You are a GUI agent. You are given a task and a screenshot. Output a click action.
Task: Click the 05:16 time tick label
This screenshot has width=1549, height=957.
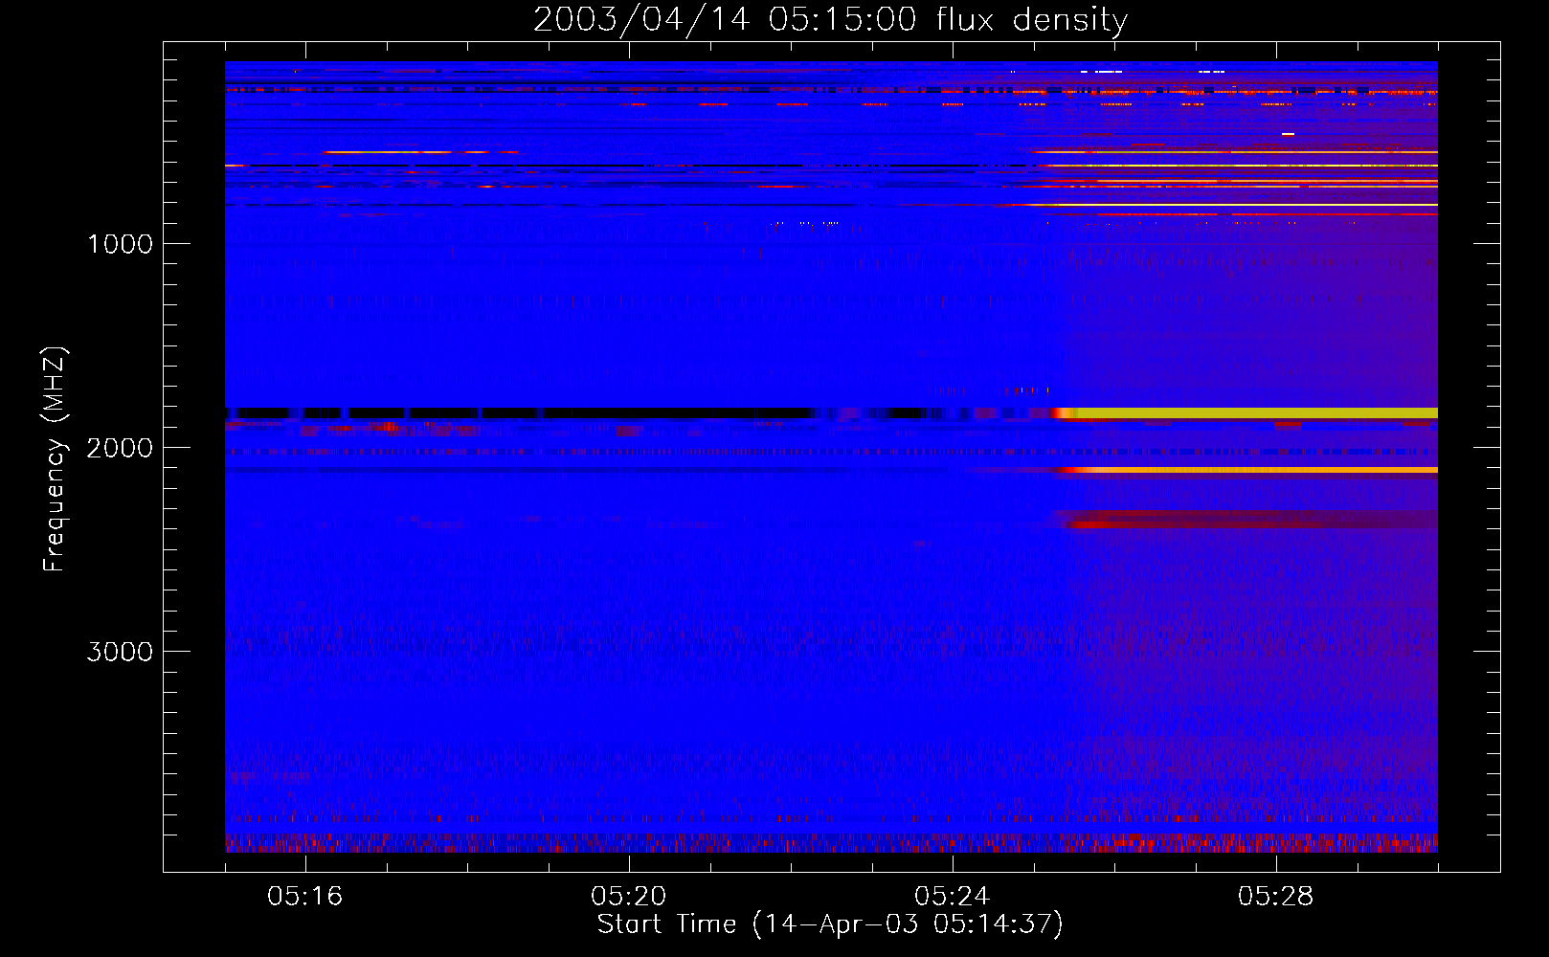(x=305, y=897)
